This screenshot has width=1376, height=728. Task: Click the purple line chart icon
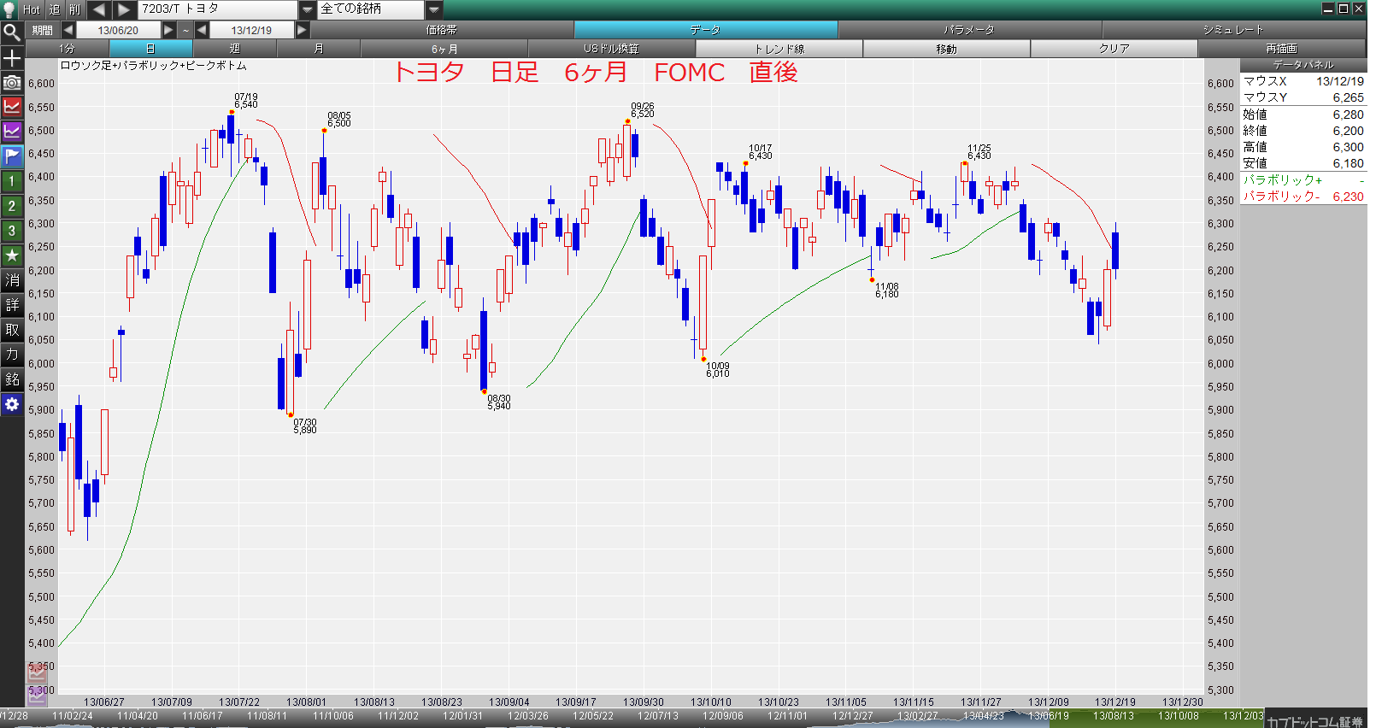[12, 132]
